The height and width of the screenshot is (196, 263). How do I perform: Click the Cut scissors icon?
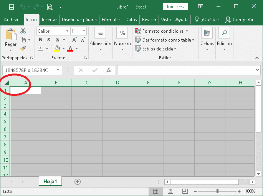[23, 31]
